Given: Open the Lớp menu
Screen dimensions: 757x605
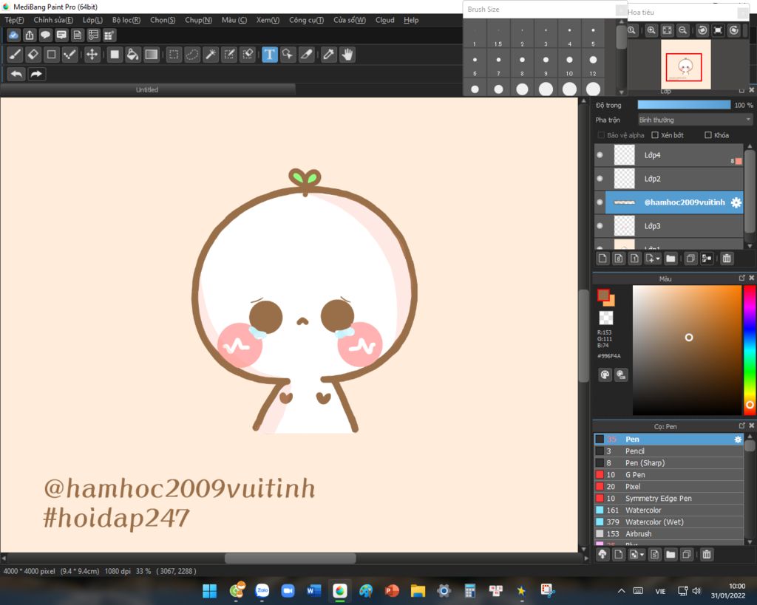Looking at the screenshot, I should point(92,20).
